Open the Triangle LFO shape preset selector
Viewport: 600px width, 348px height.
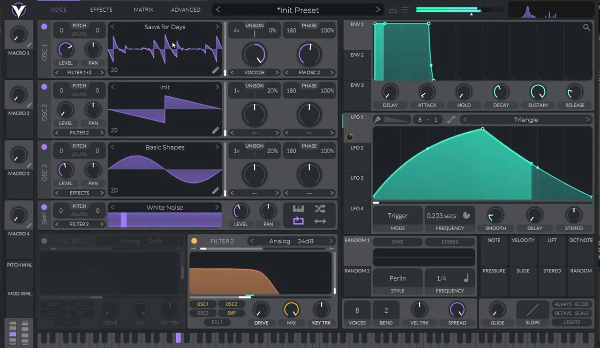526,120
